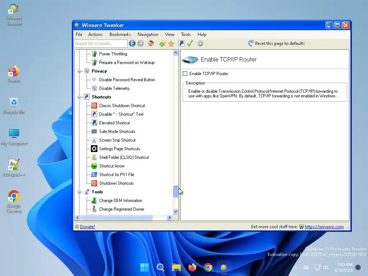Collapse the Tools tree category
The height and width of the screenshot is (276, 368).
click(x=79, y=192)
